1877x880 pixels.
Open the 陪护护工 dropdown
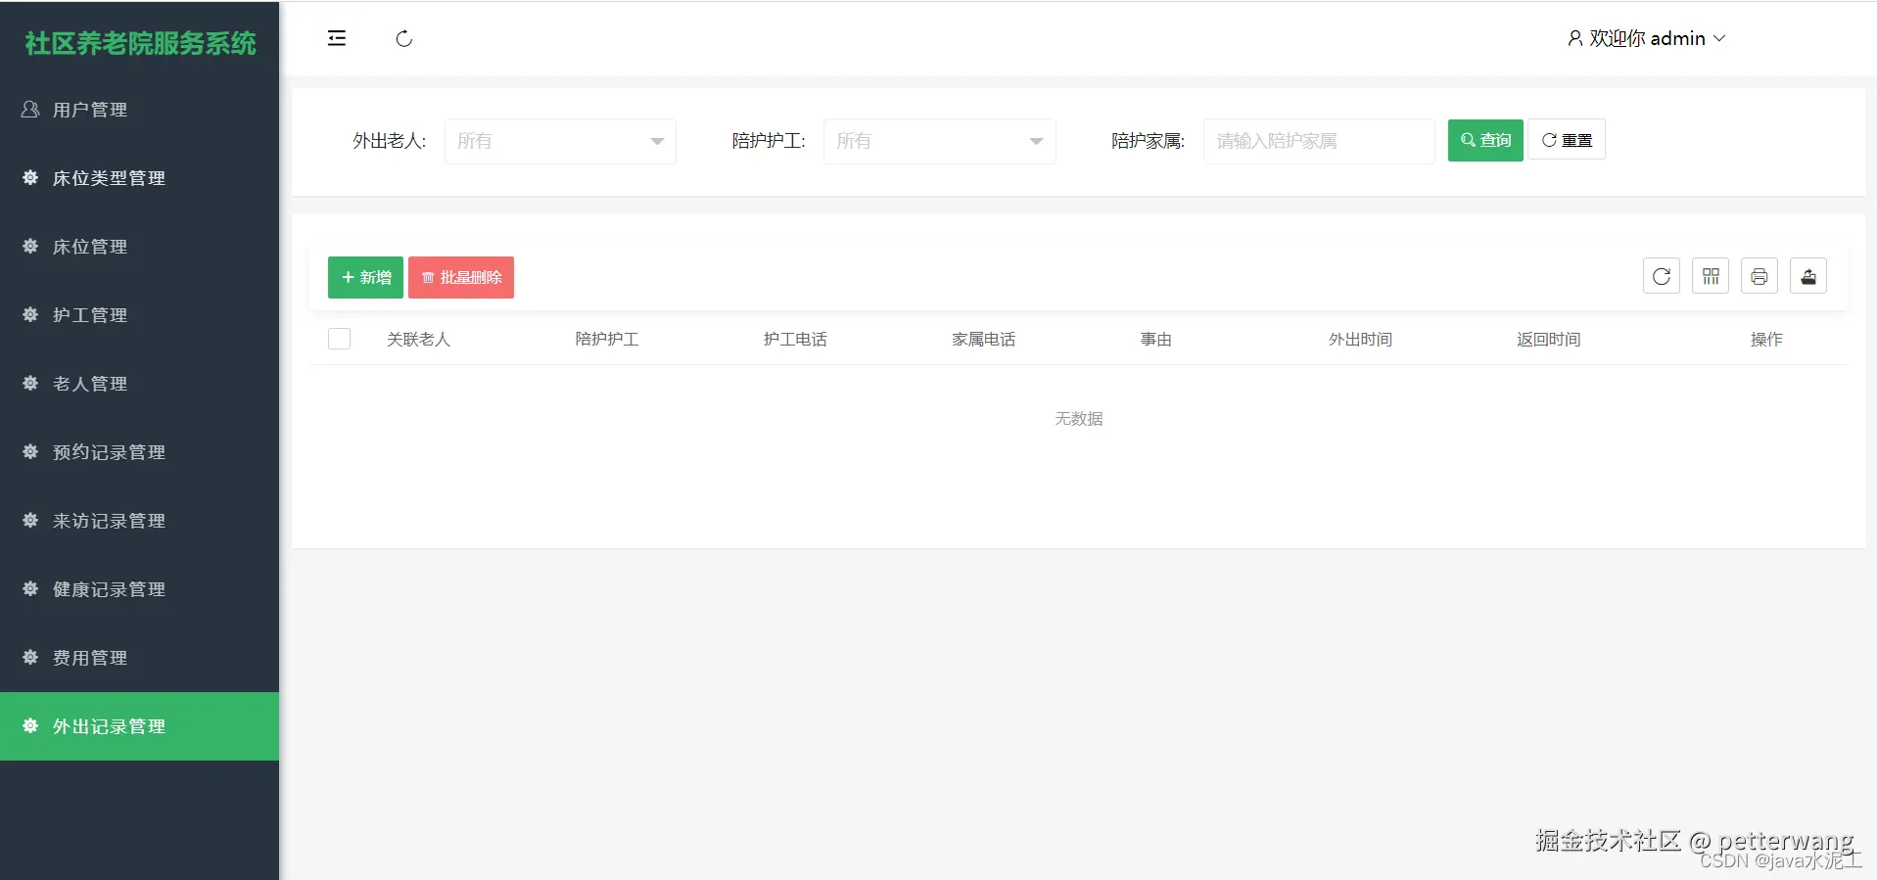[x=939, y=141]
